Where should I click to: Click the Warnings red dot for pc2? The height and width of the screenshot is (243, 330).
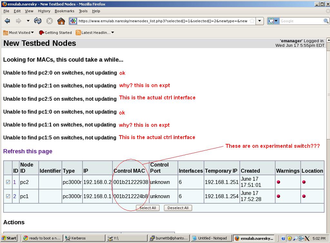pos(278,182)
